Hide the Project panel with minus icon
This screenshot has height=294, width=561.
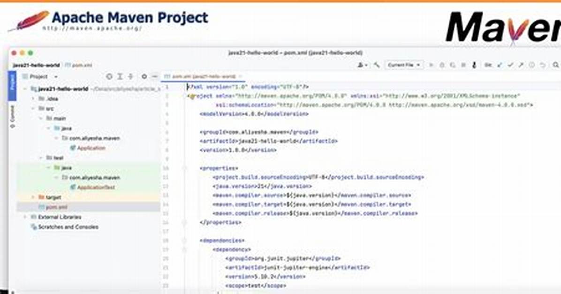[x=155, y=76]
